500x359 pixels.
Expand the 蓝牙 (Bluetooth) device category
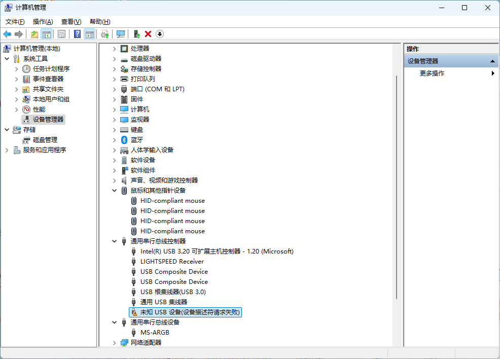pyautogui.click(x=114, y=140)
